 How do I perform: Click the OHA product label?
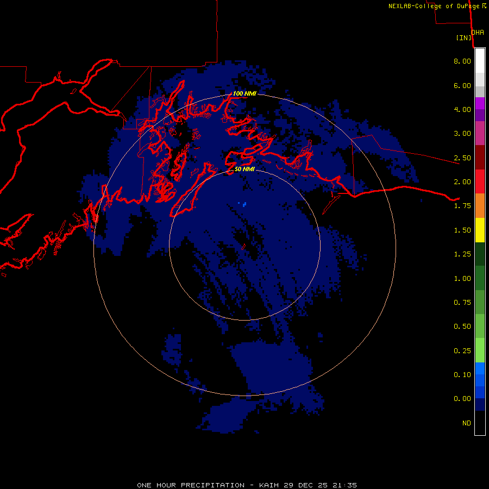pyautogui.click(x=478, y=33)
